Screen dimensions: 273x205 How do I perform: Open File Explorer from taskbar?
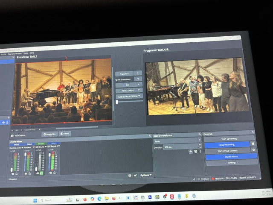(107, 198)
